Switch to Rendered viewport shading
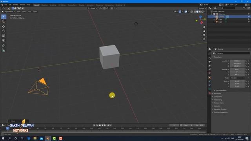Screen dimensions: 251x141 202,12
